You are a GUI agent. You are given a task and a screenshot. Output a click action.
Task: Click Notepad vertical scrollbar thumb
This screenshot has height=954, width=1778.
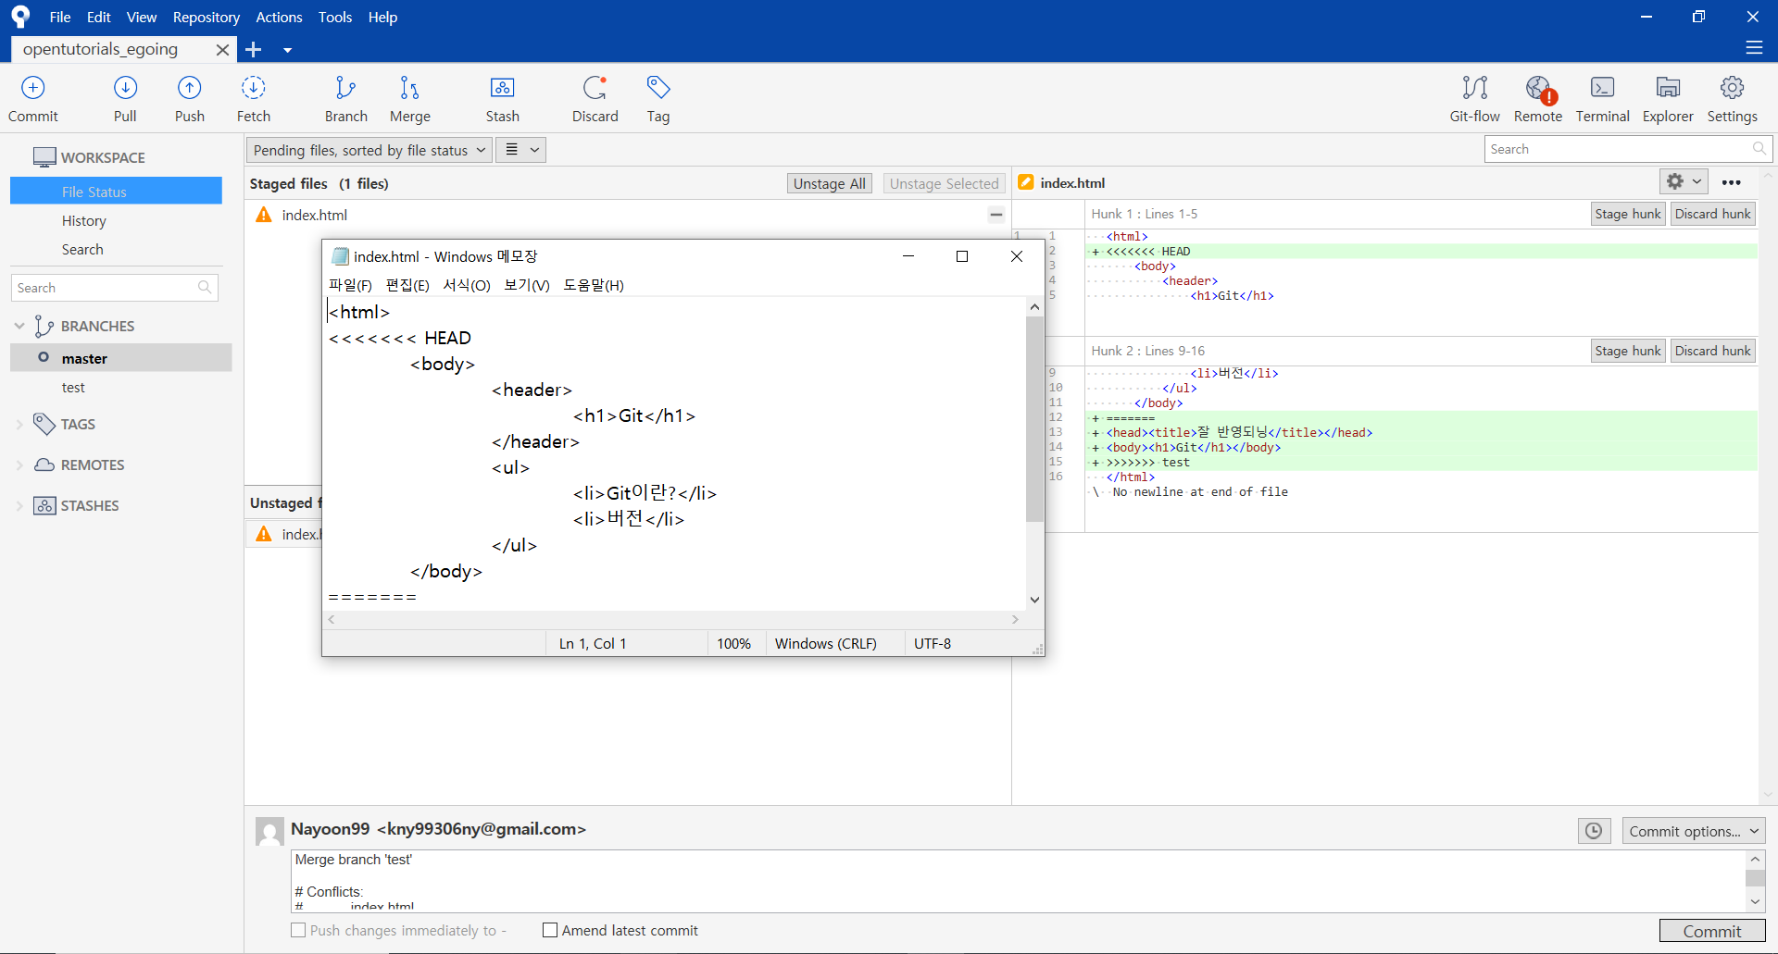tap(1034, 419)
